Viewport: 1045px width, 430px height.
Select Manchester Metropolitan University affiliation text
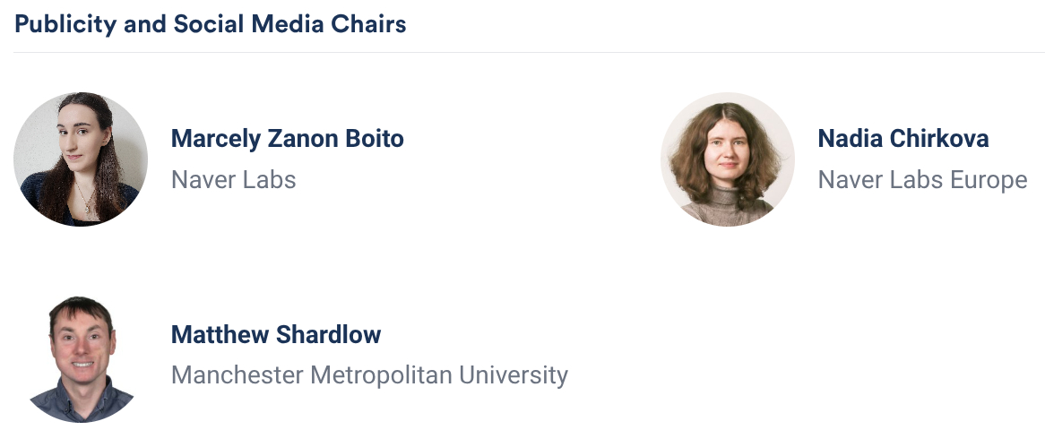(x=369, y=374)
